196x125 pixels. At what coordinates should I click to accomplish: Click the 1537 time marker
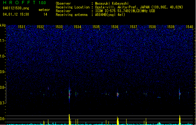pyautogui.click(x=133, y=27)
